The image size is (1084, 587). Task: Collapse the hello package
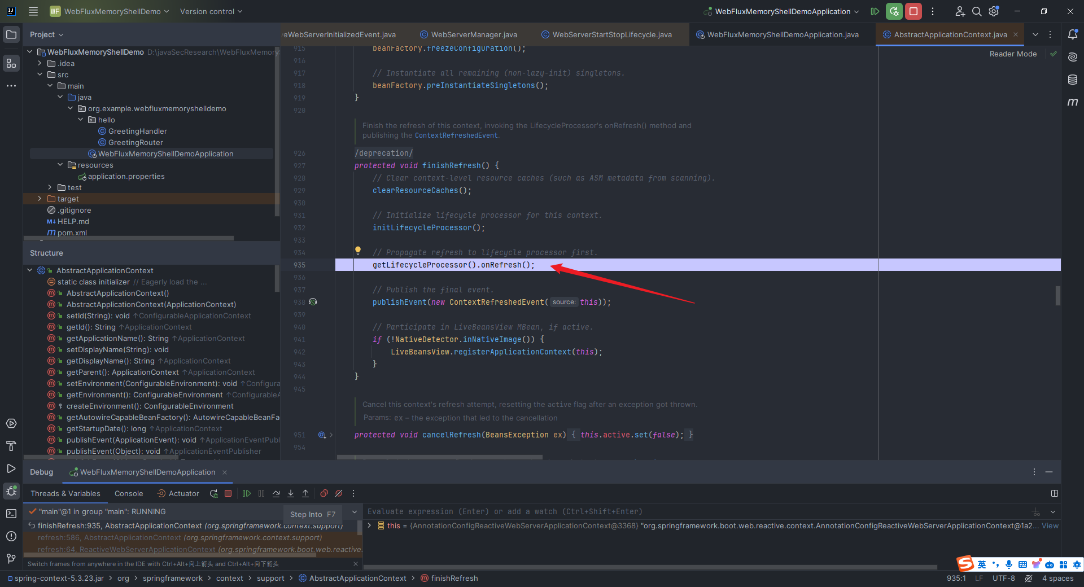coord(81,120)
